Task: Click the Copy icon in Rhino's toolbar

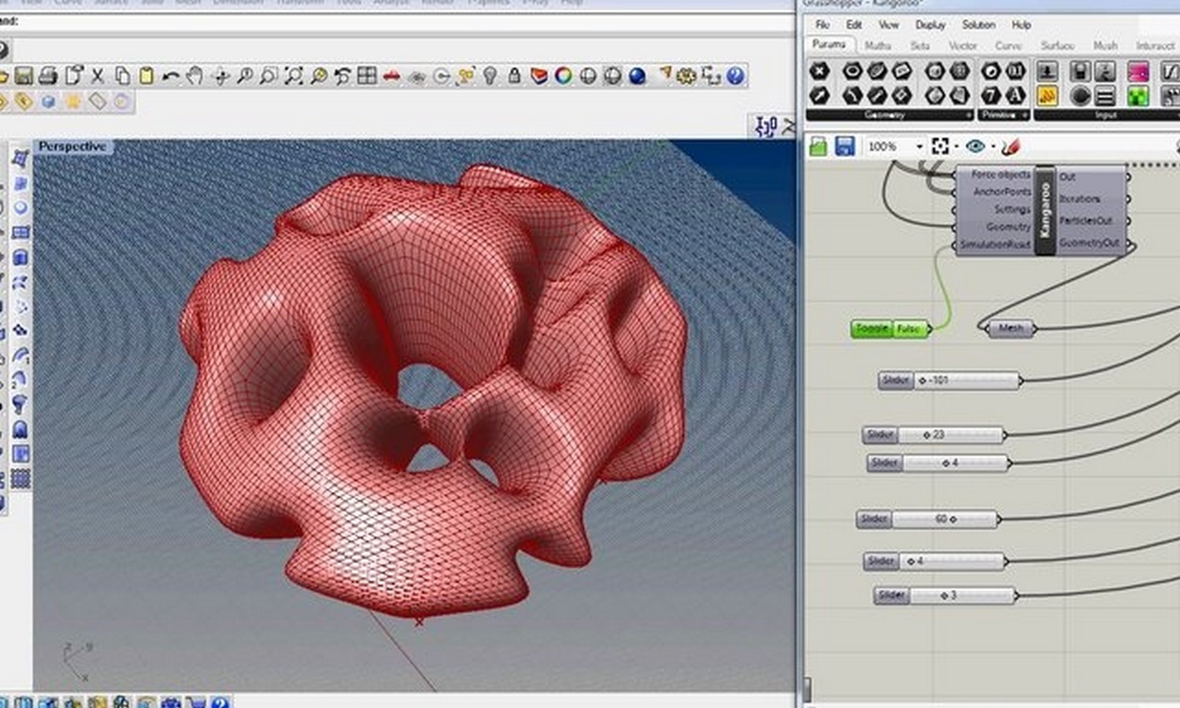Action: (122, 76)
